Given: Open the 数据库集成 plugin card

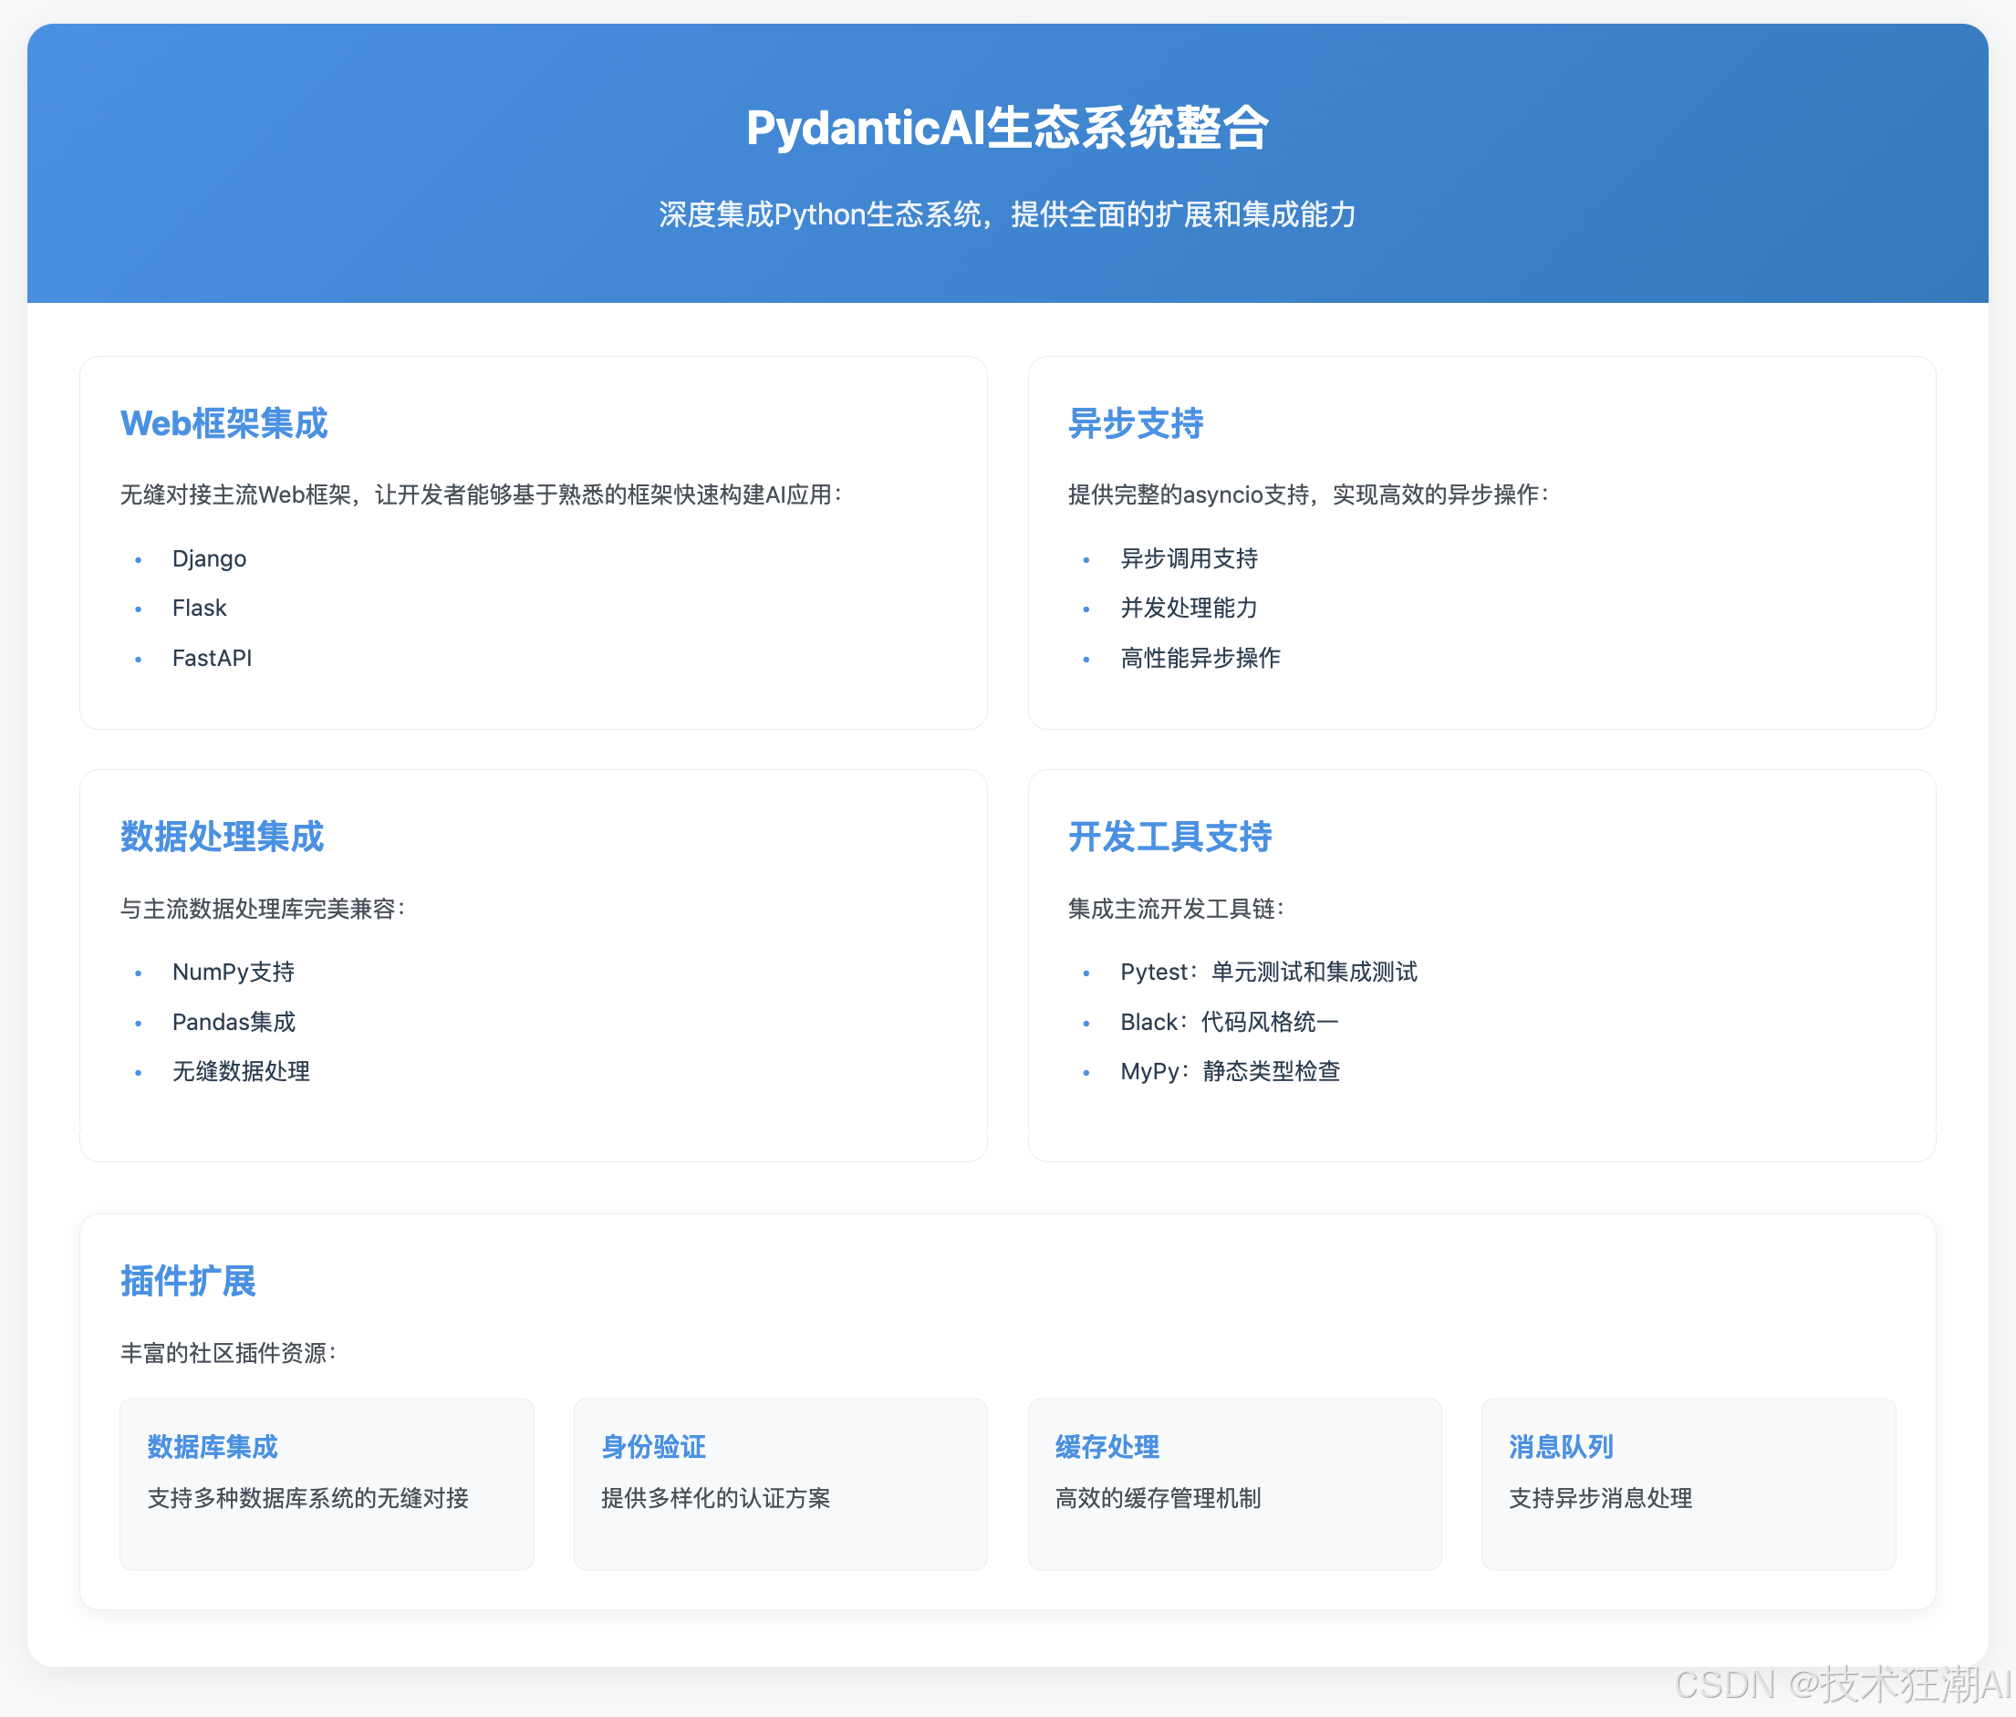Looking at the screenshot, I should click(327, 1483).
